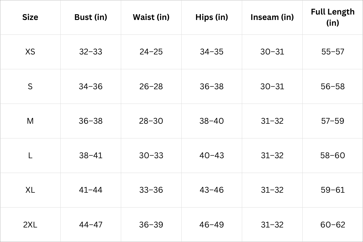The width and height of the screenshot is (363, 242).
Task: Click the Size column header
Action: point(30,17)
